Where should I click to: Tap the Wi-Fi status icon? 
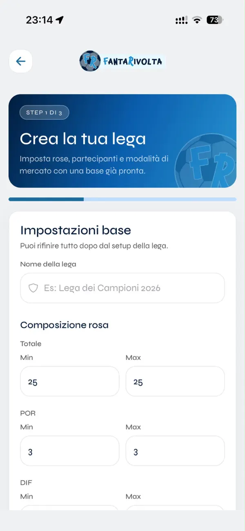198,20
